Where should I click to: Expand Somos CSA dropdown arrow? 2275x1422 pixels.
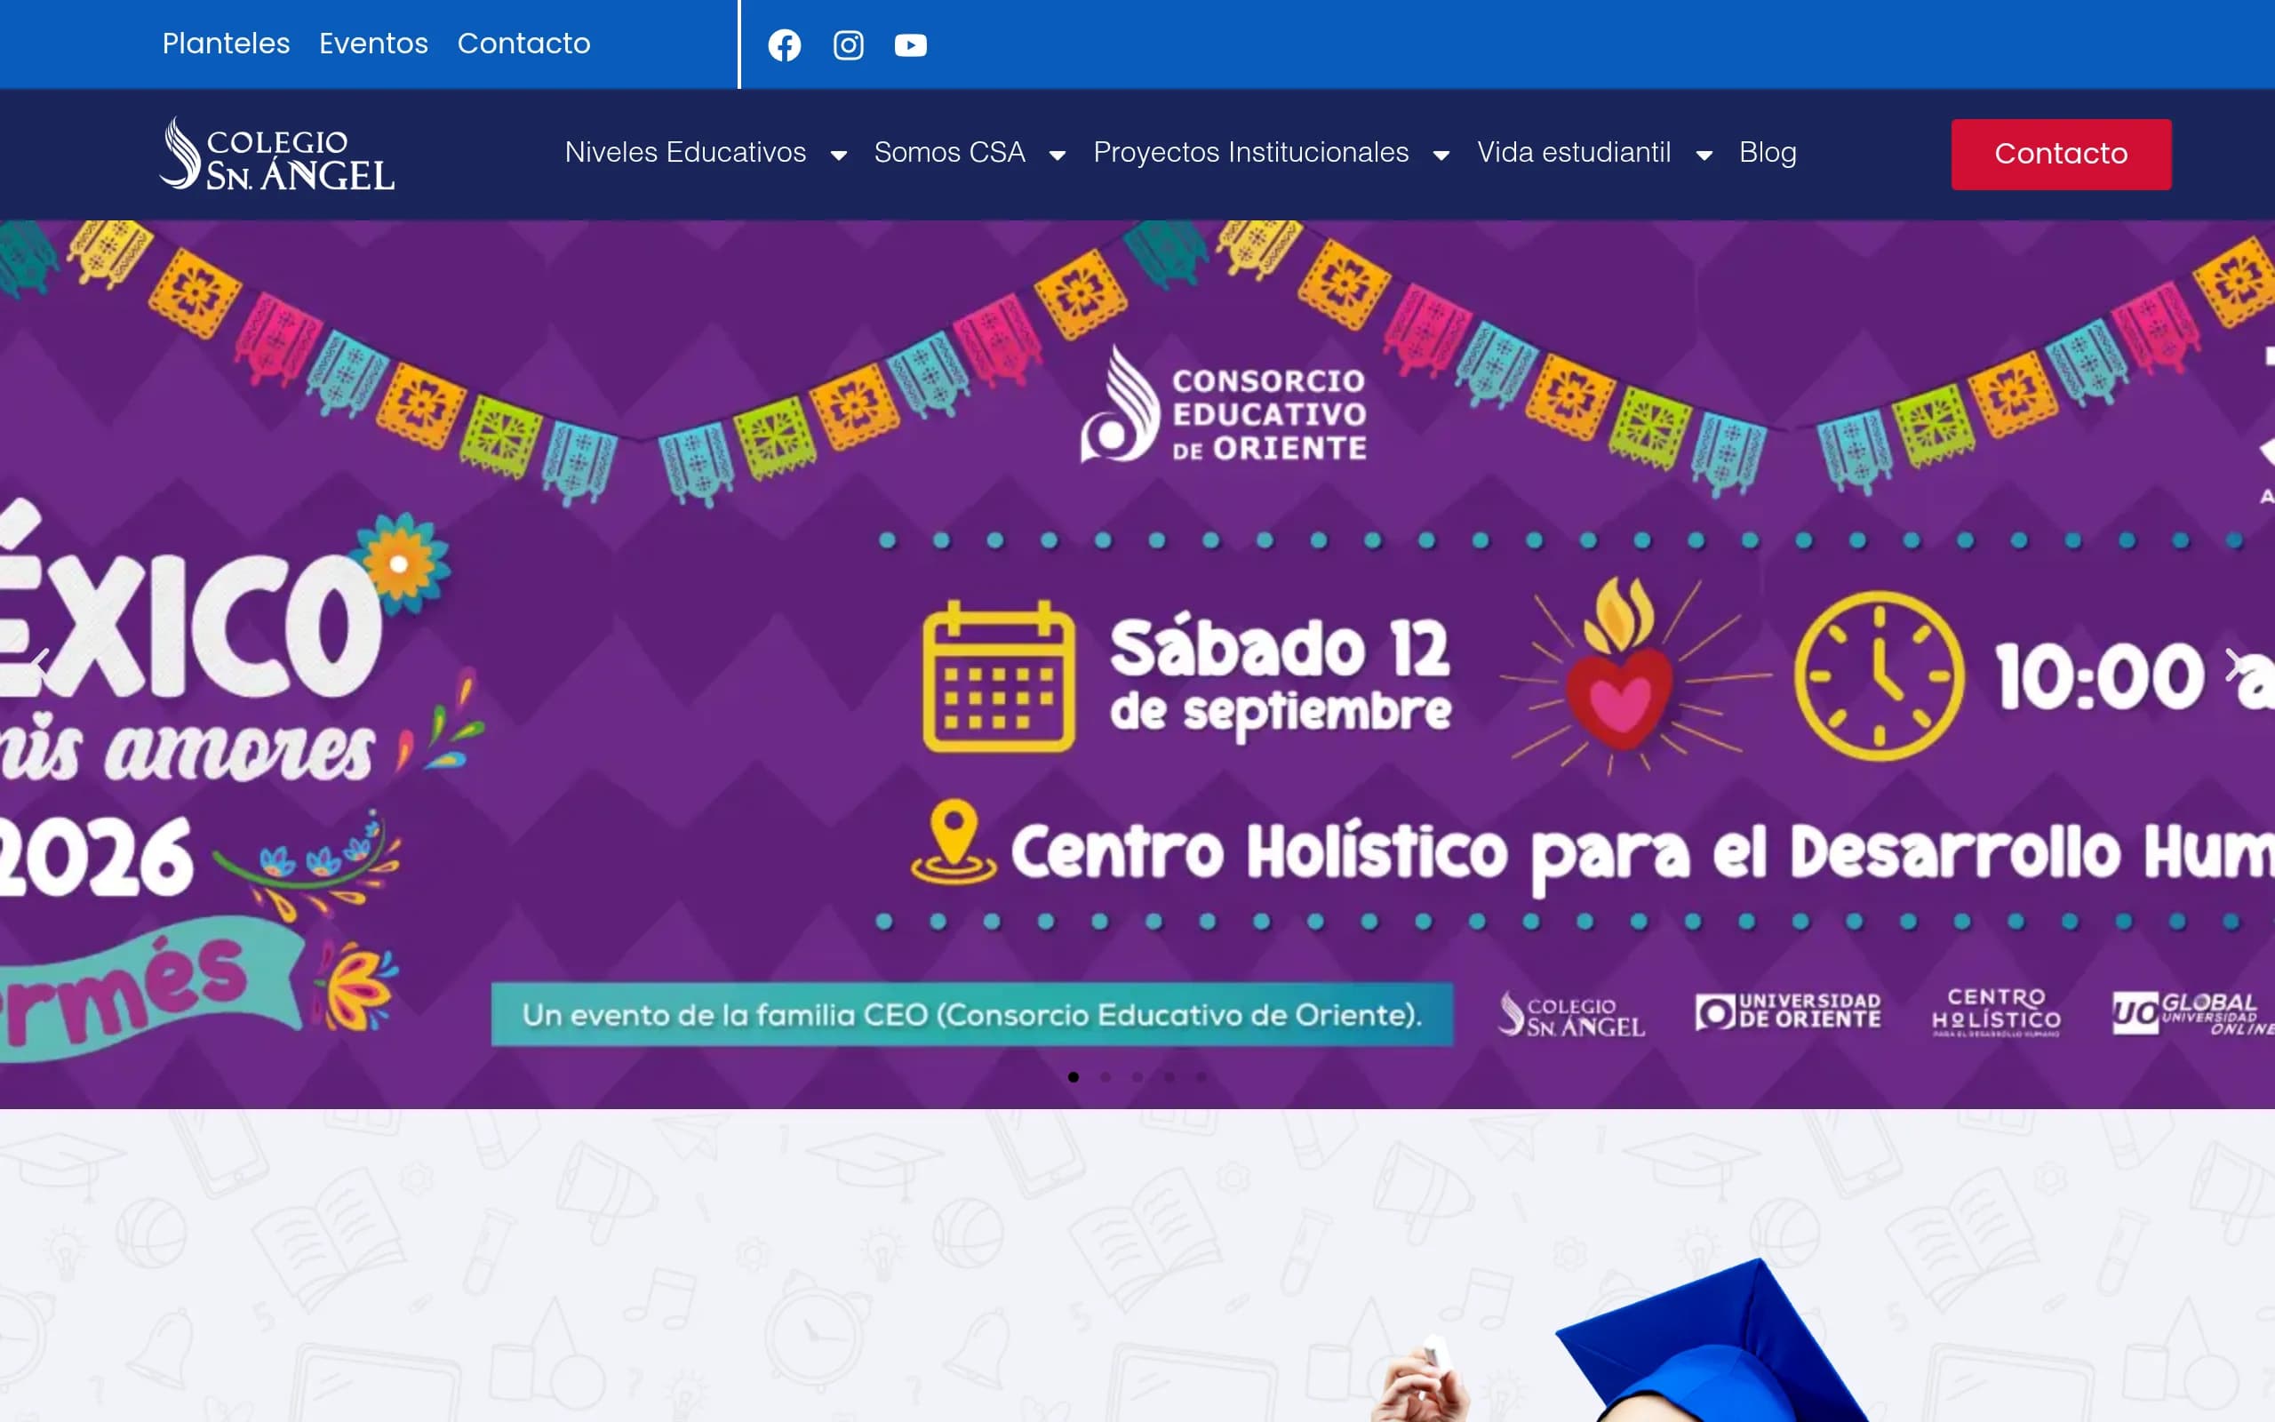coord(1058,156)
